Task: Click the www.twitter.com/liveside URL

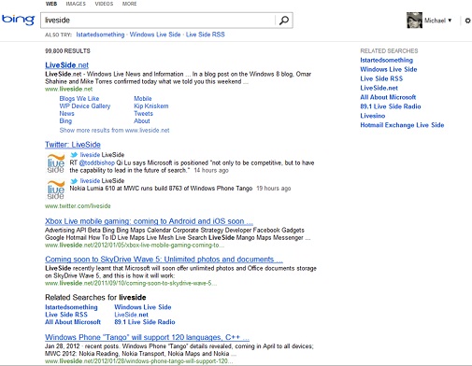Action: (x=78, y=206)
